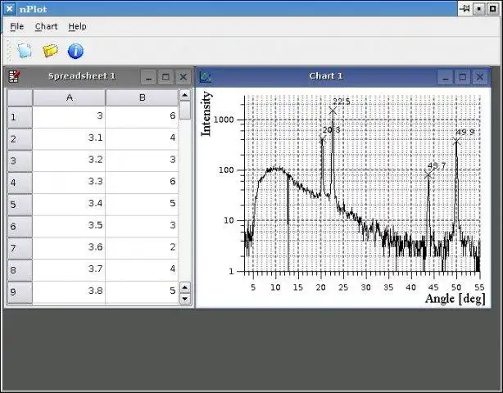Viewport: 503px width, 393px height.
Task: Select cell B1 in row 1
Action: point(142,117)
